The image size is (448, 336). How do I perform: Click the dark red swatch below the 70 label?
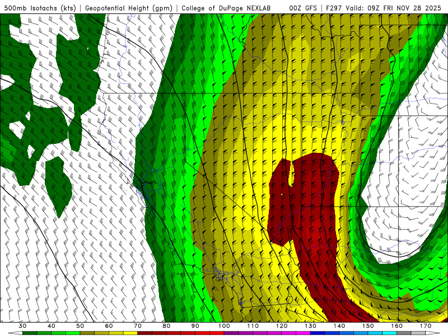(145, 333)
